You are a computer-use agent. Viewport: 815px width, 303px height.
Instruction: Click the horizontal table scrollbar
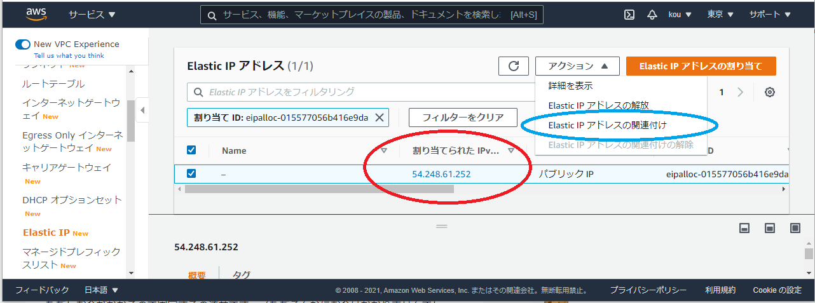pos(319,189)
